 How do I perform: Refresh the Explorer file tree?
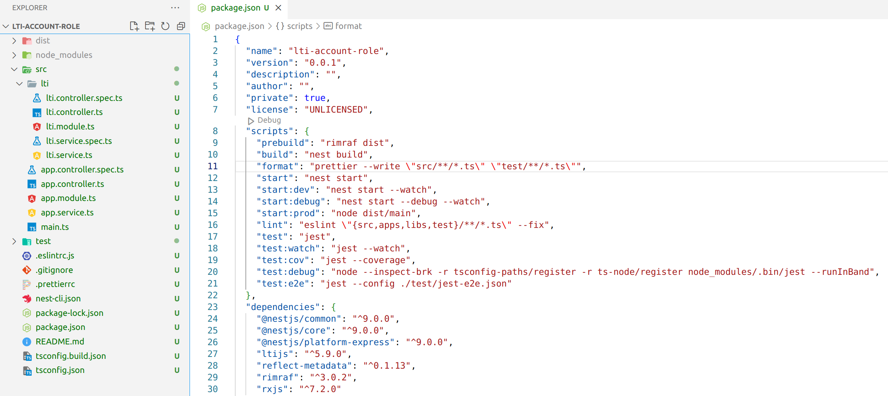(x=165, y=26)
